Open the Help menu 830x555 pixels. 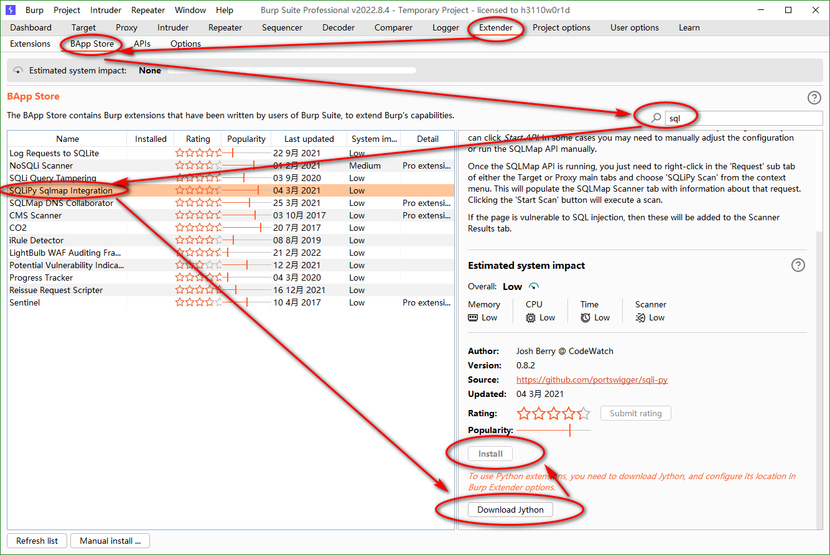(225, 10)
